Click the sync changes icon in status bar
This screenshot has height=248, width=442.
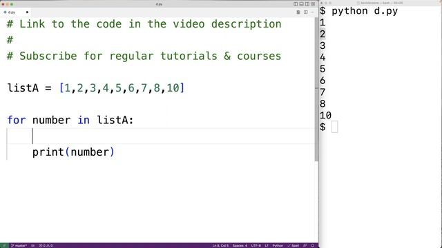[33, 245]
